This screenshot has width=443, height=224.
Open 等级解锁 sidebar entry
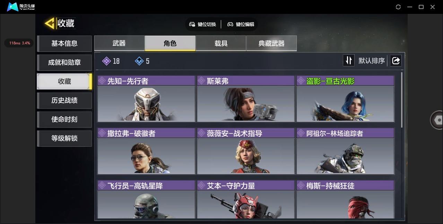coord(64,138)
